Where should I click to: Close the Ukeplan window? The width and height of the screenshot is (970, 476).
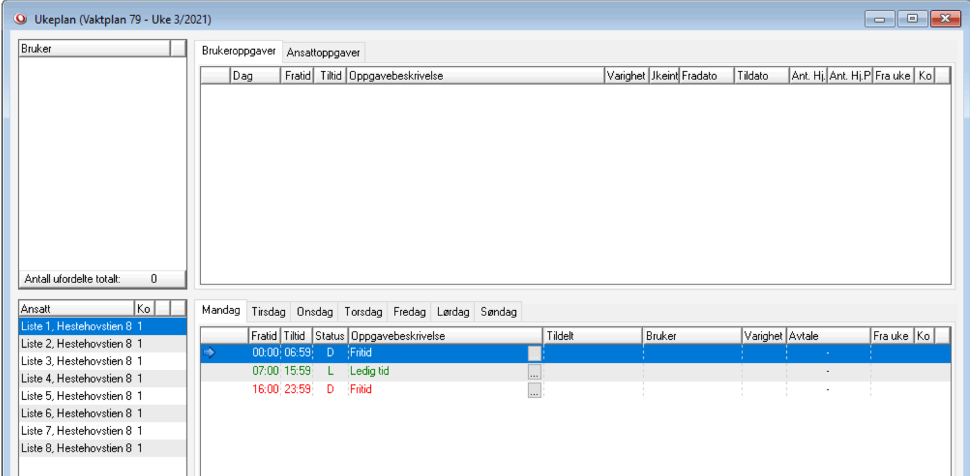946,19
